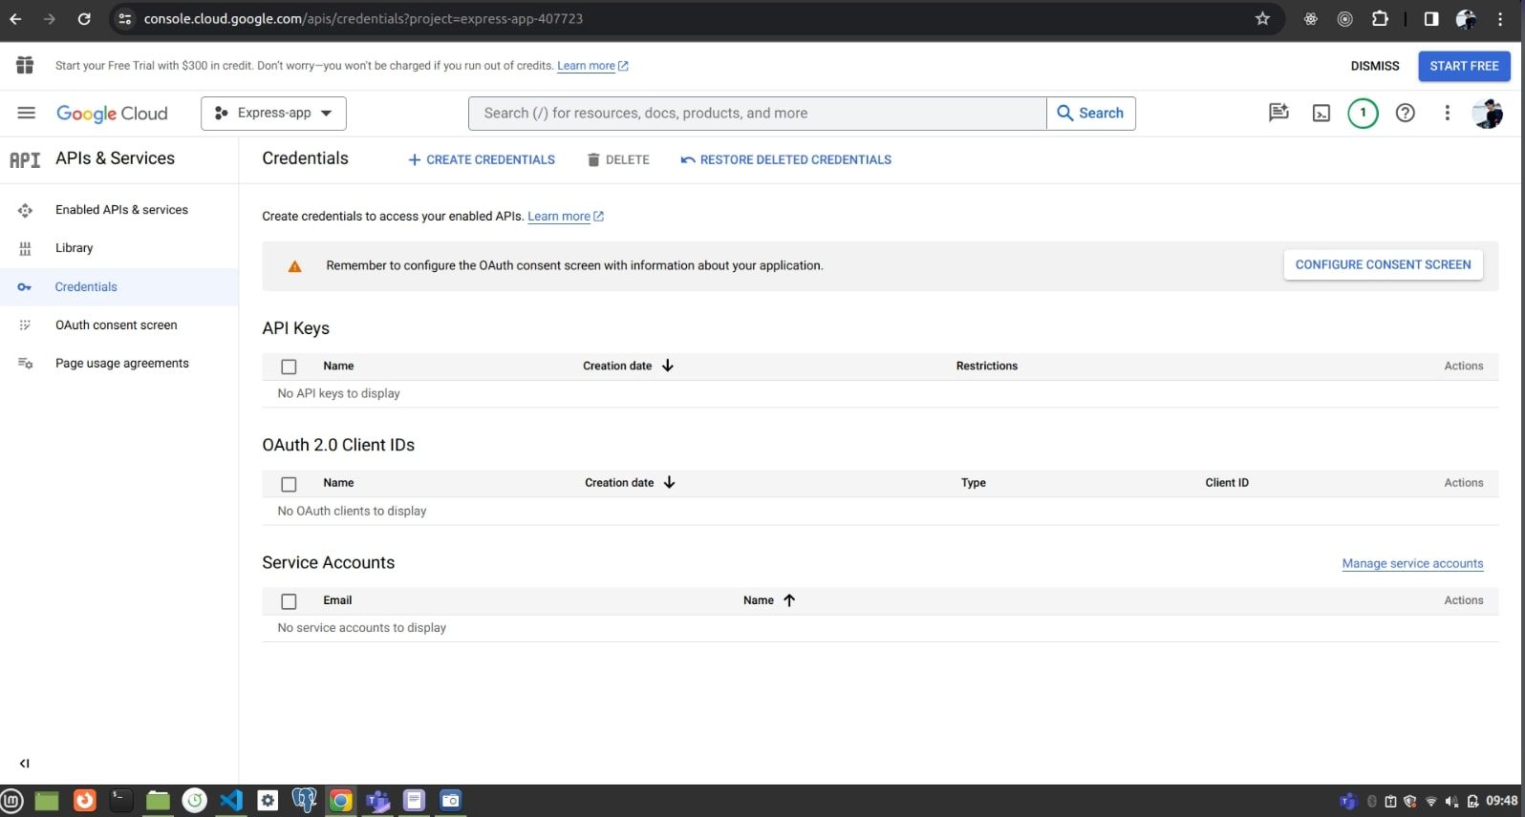Click the DELETE button

pos(618,159)
